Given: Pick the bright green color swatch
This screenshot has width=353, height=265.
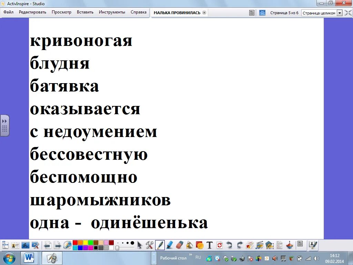Looking at the screenshot, I should [91, 243].
